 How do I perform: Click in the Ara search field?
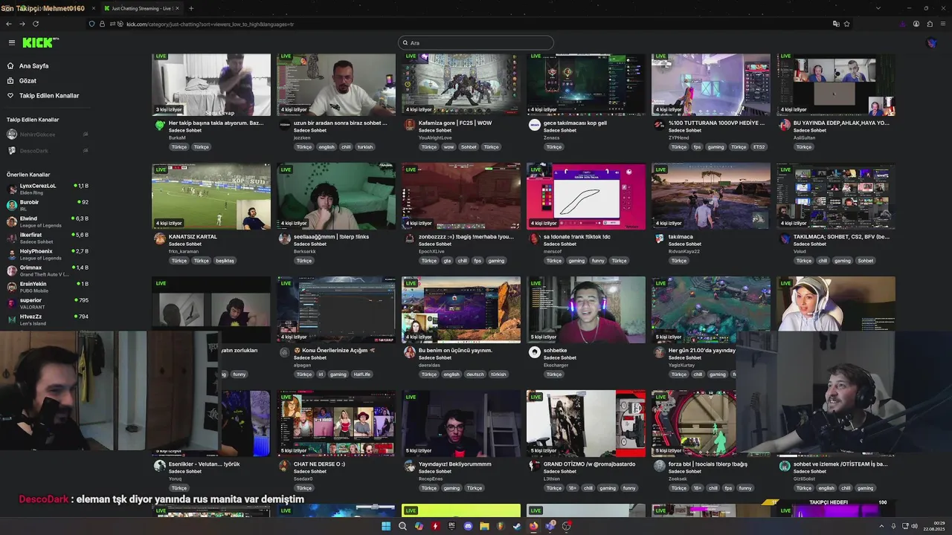(476, 42)
